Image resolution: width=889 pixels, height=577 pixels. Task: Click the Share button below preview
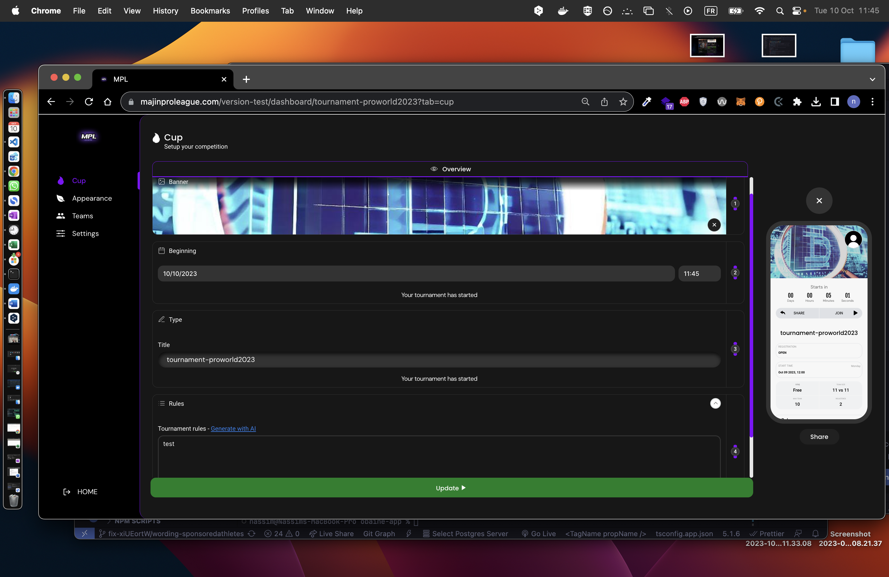tap(819, 437)
